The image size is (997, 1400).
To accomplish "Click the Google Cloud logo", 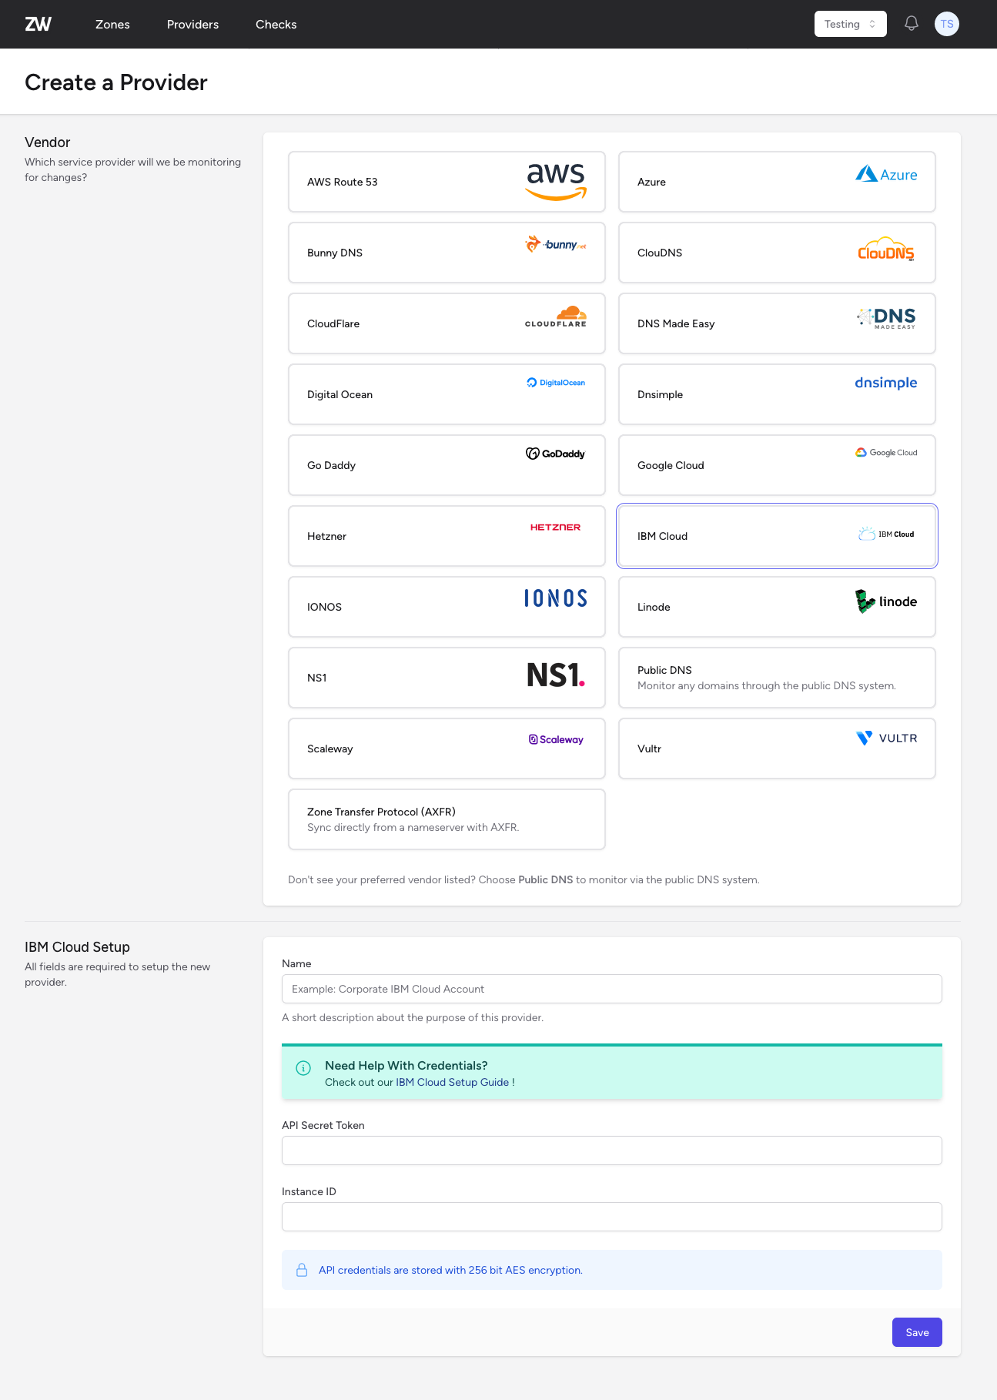I will click(x=886, y=452).
